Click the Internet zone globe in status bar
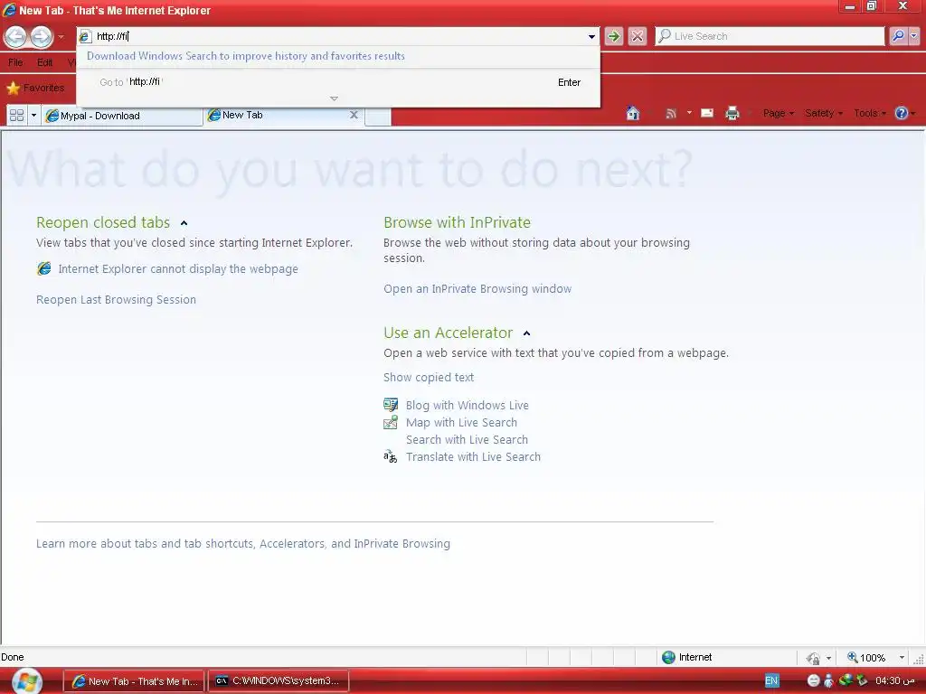 668,658
